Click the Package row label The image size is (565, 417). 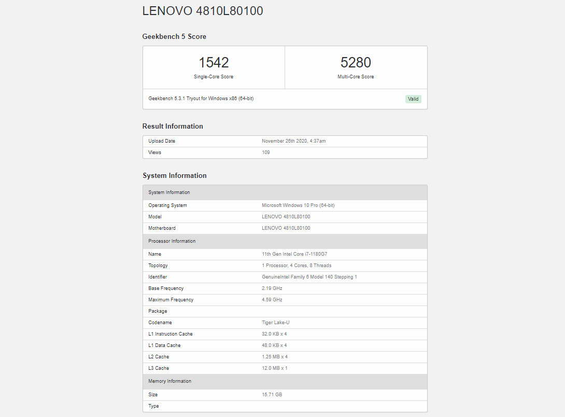[x=158, y=311]
